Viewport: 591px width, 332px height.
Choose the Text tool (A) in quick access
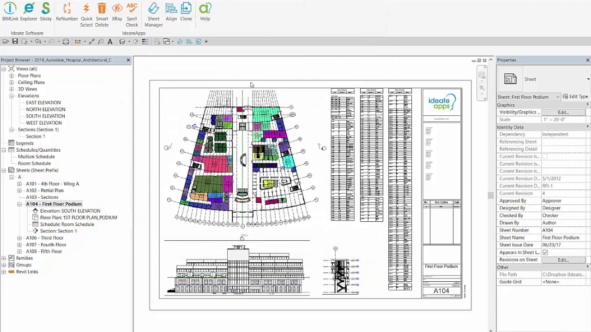110,41
